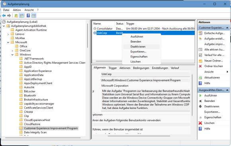Click the Help icon below 'Aktualisieren'
Image resolution: width=231 pixels, height=146 pixels.
(200, 83)
